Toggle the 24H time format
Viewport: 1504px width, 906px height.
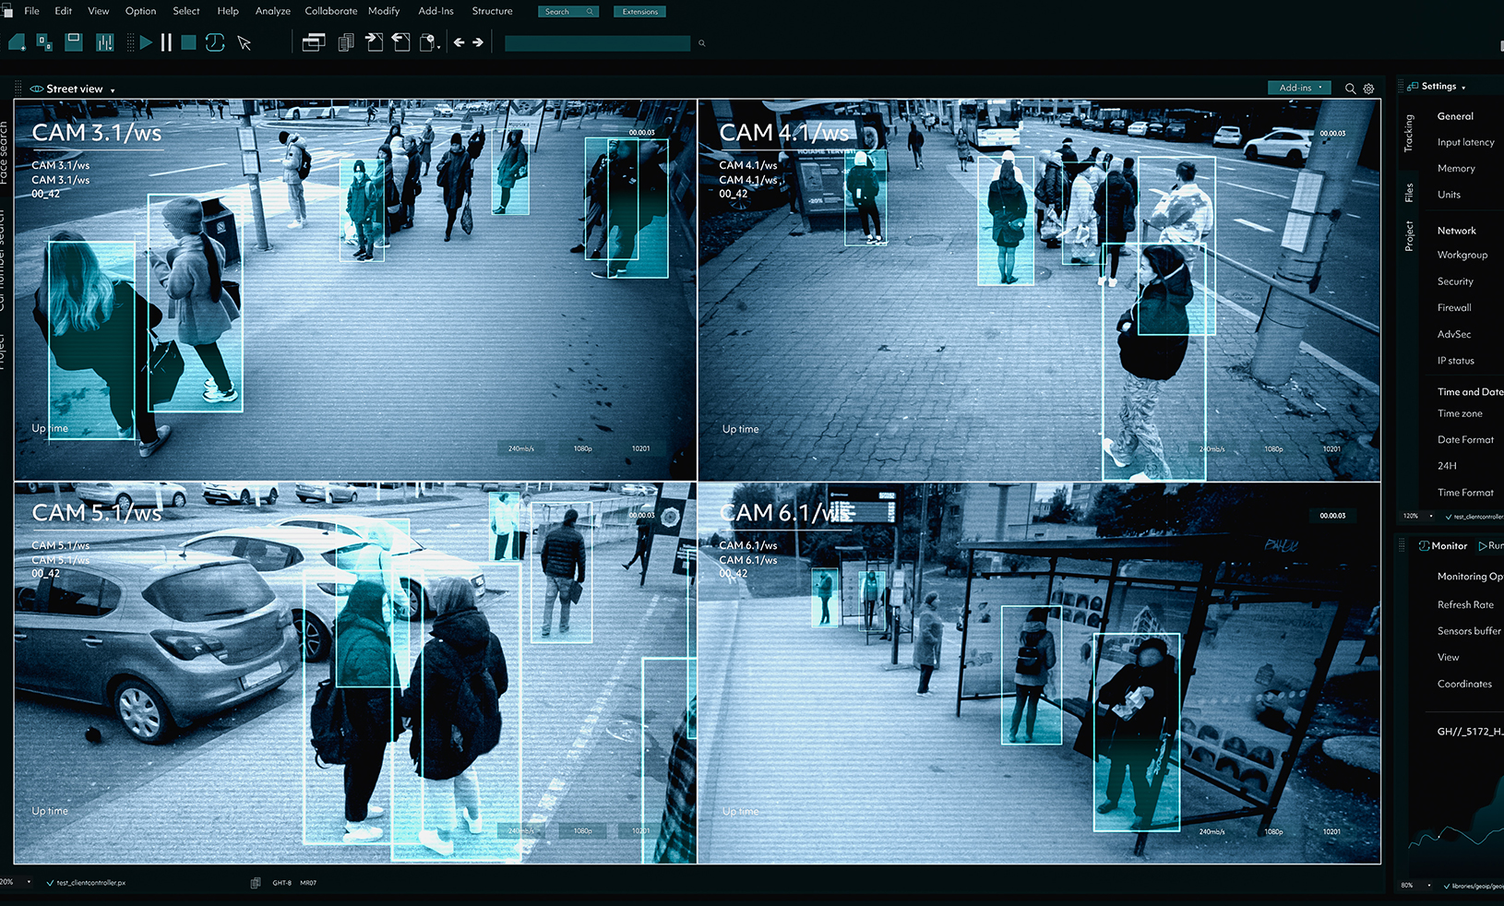(1446, 466)
